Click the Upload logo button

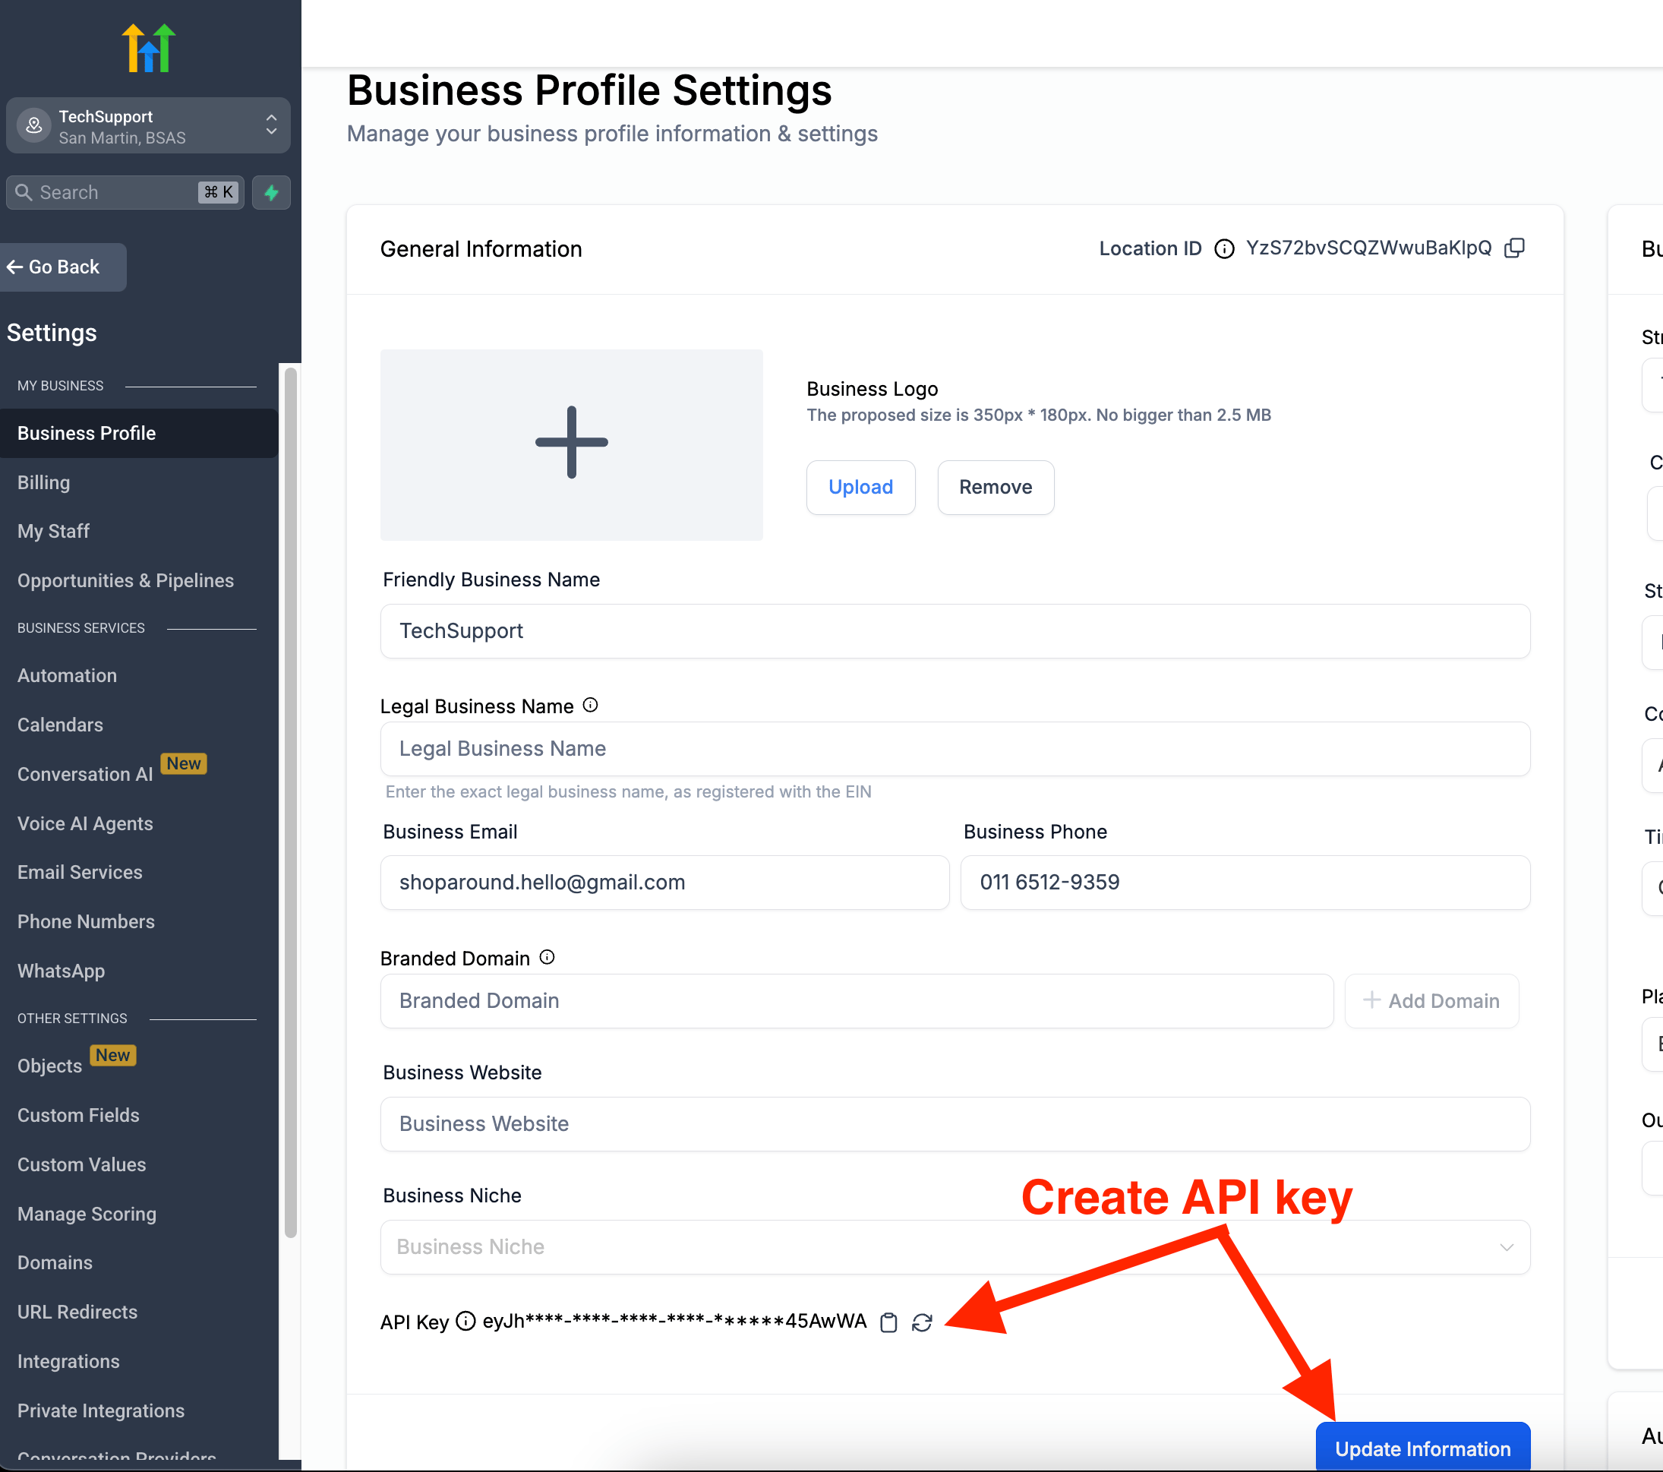click(x=861, y=488)
